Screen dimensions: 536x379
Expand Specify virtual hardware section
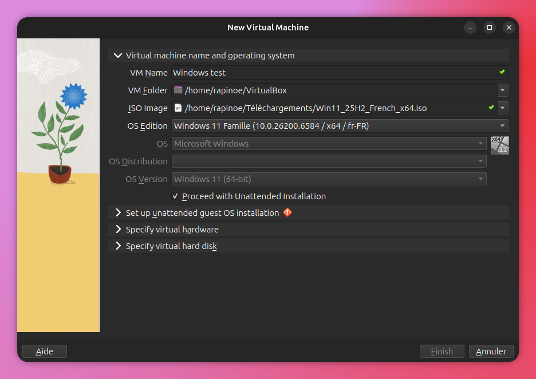tap(118, 229)
